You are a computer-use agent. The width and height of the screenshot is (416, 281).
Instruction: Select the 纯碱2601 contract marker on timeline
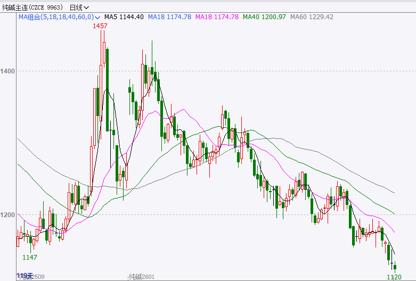(141, 277)
